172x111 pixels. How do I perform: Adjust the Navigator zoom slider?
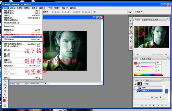pos(157,54)
